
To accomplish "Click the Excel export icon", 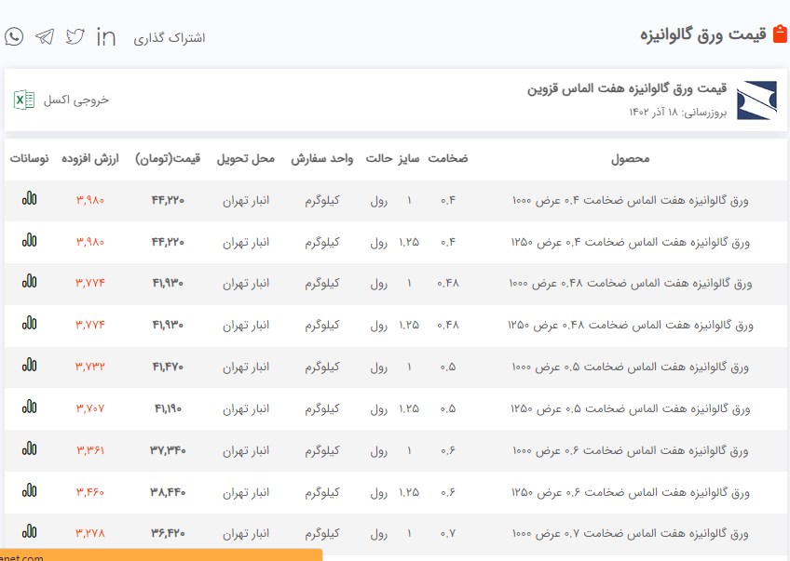I will click(x=24, y=100).
